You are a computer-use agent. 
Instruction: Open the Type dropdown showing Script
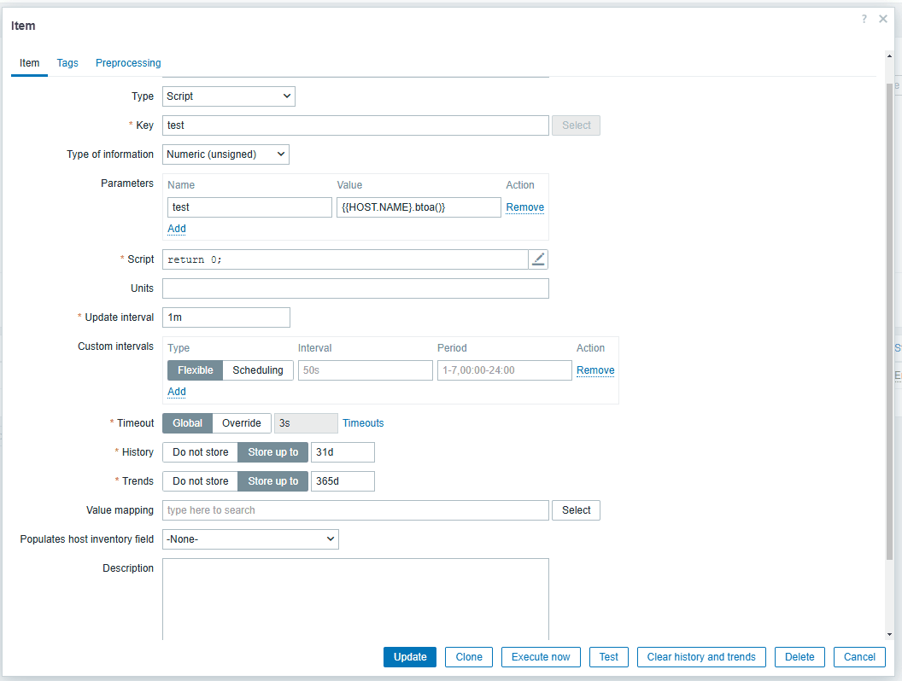[228, 96]
